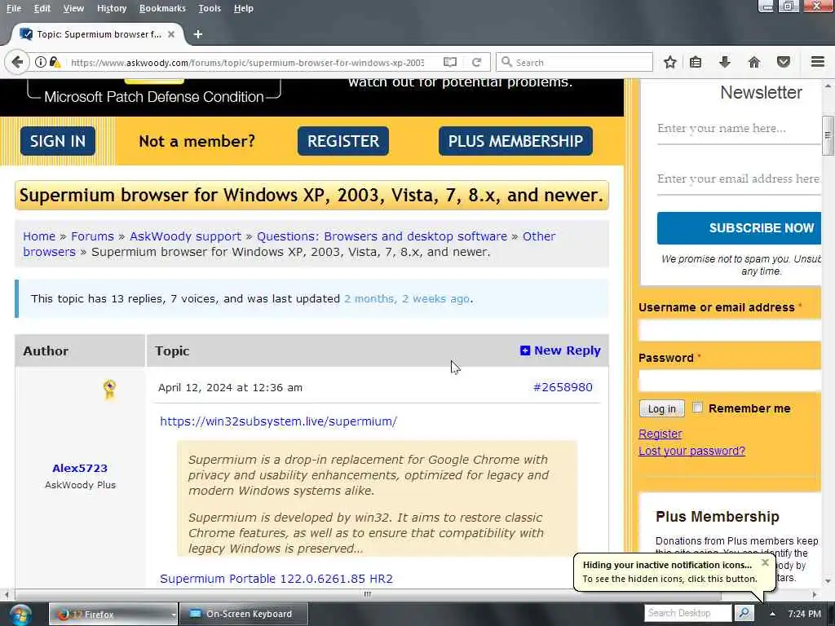Go to Firefox home page icon

754,62
